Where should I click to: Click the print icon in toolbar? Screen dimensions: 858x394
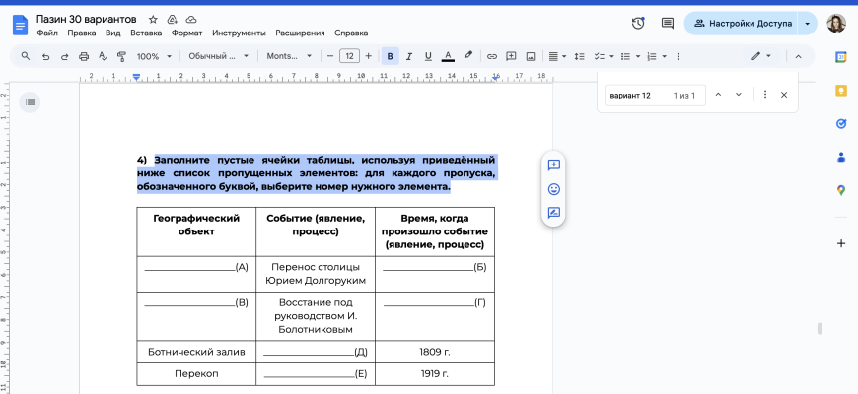click(x=84, y=56)
